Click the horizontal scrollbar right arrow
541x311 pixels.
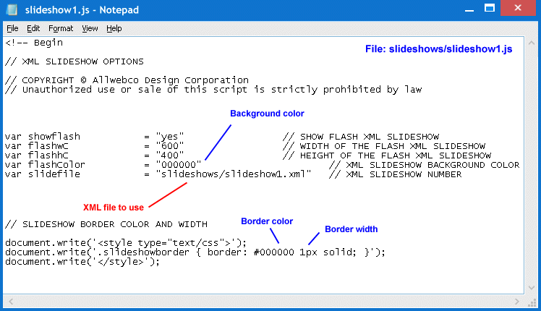coord(516,302)
